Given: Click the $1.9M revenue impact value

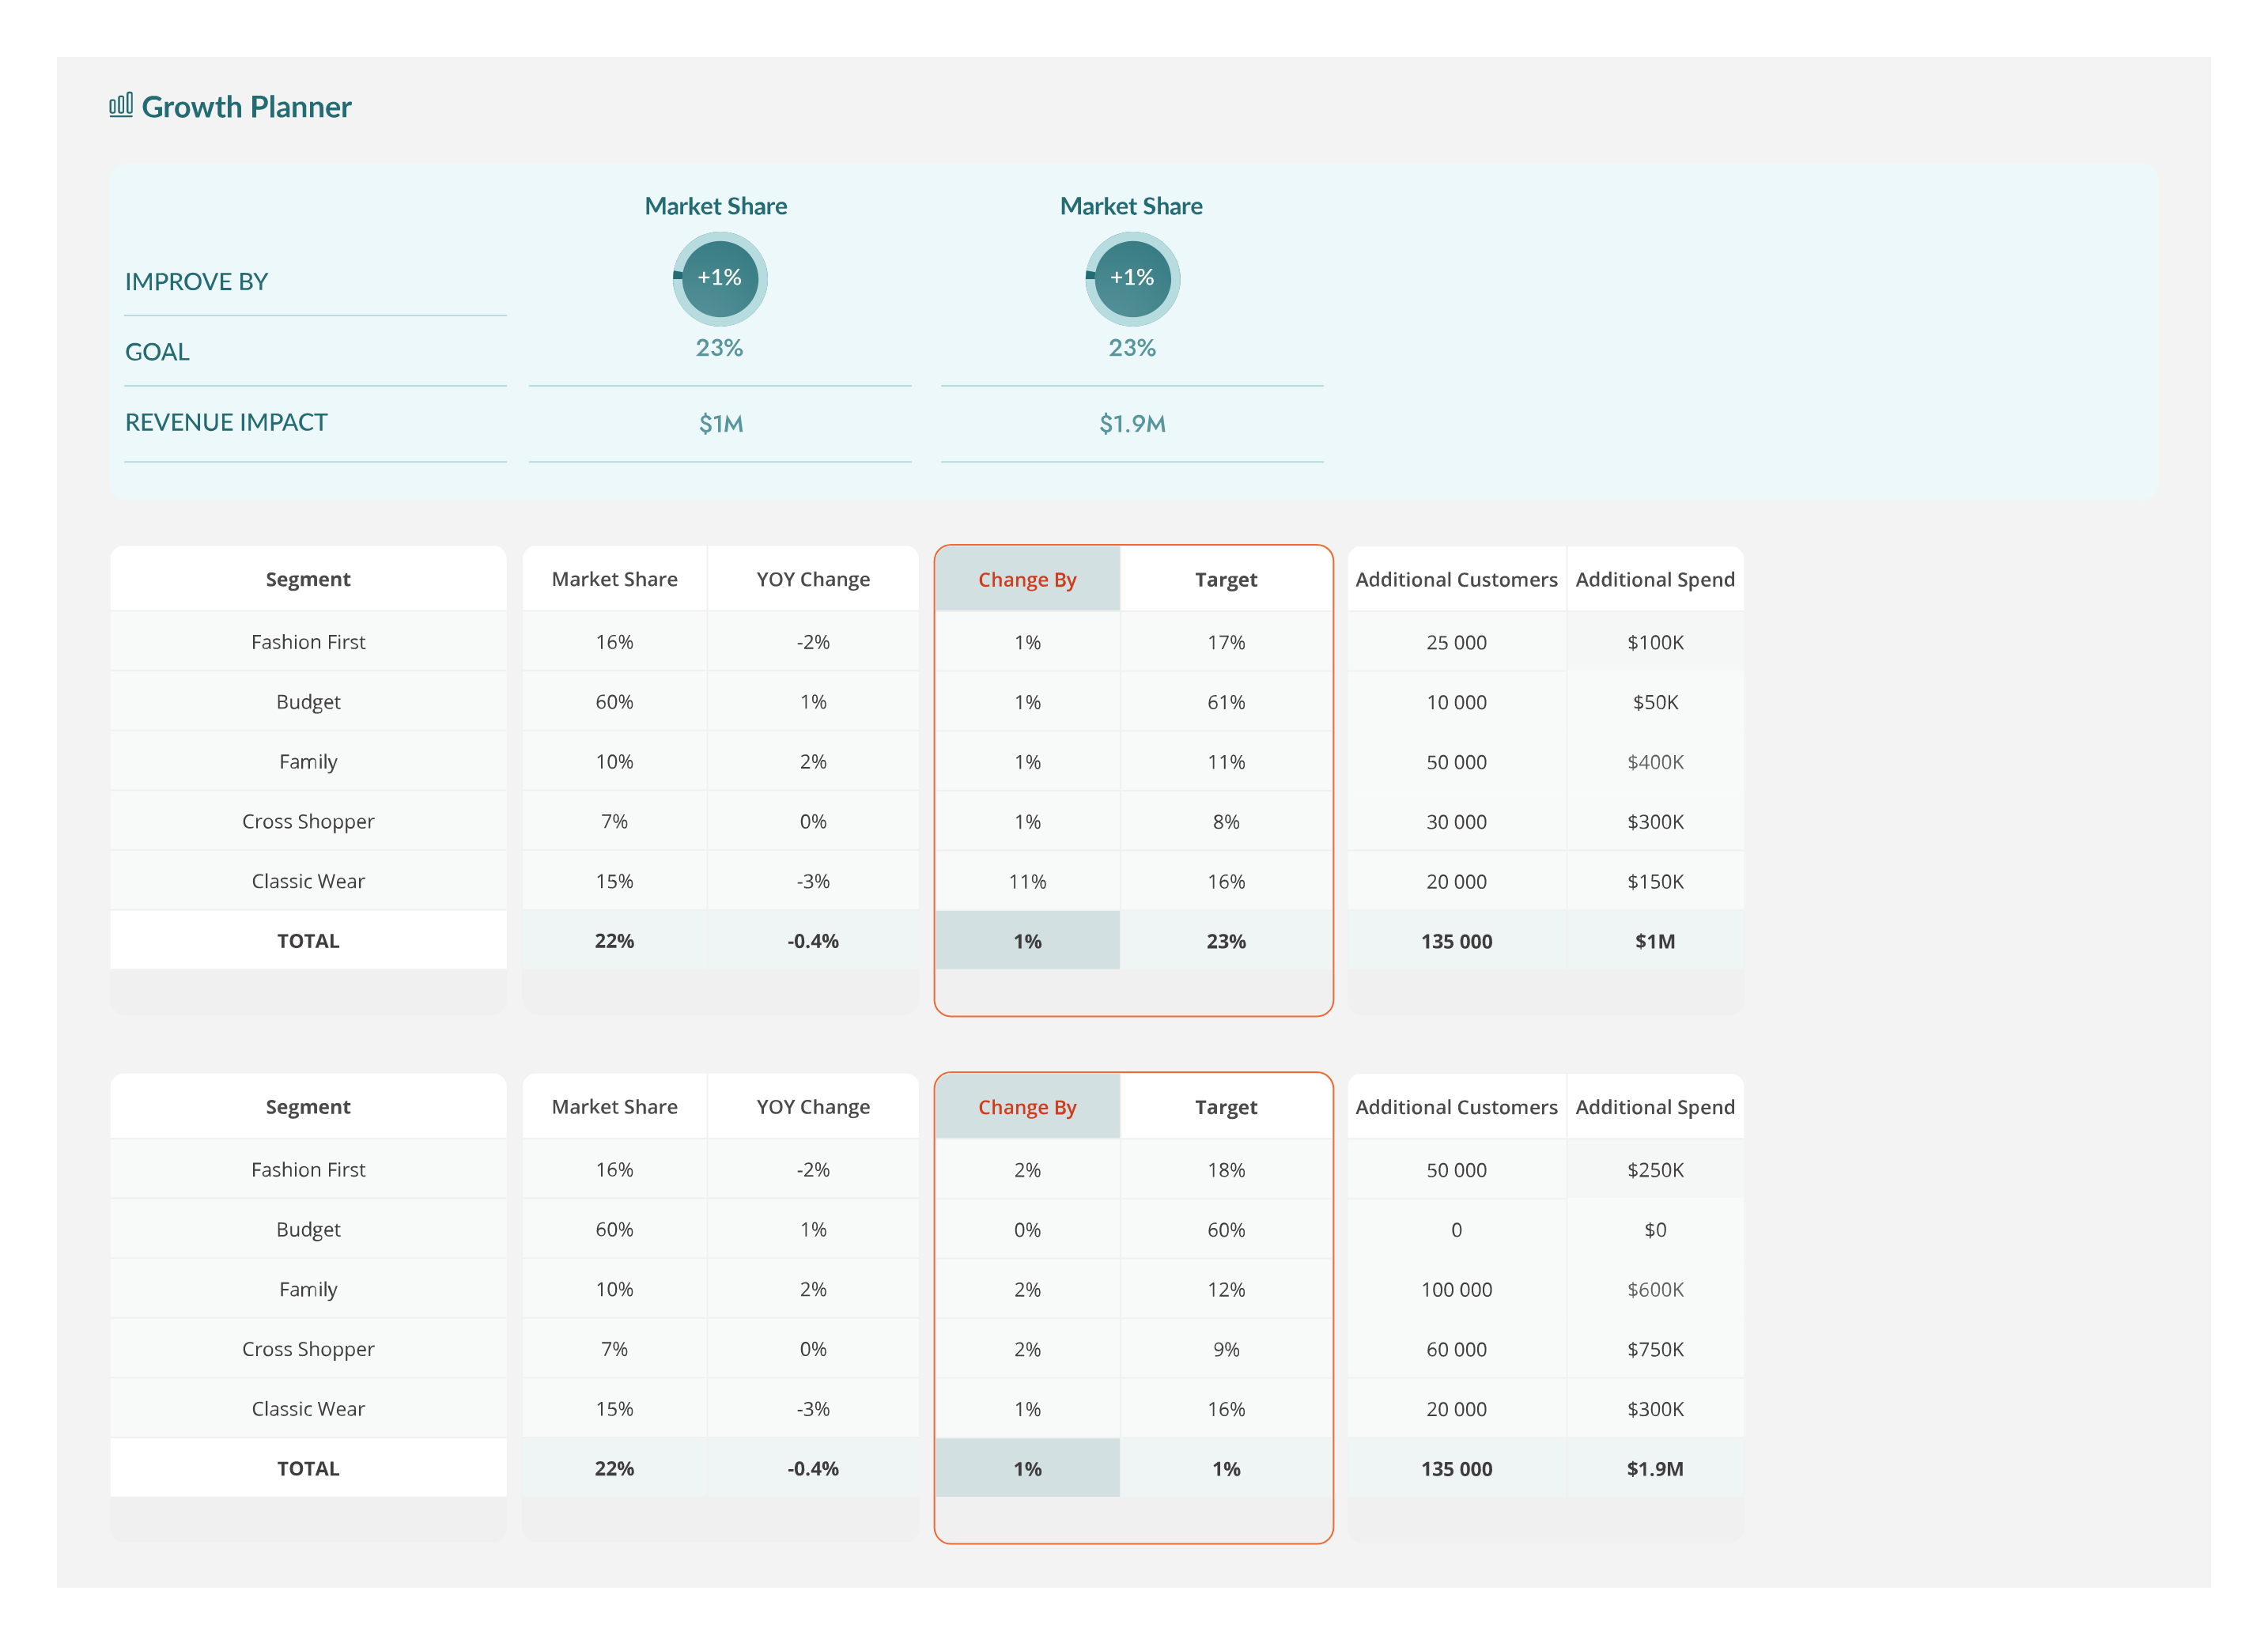Looking at the screenshot, I should 1132,424.
